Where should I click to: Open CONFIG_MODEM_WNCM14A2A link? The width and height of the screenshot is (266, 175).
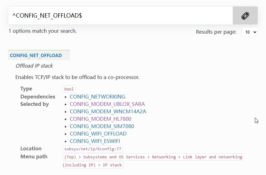tap(108, 111)
